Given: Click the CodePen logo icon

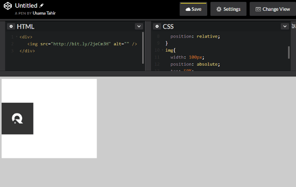Looking at the screenshot, I should 8,6.
